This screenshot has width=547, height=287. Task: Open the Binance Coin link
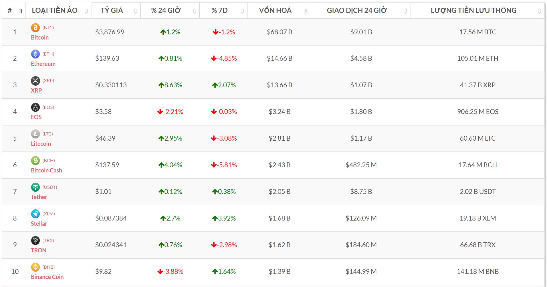click(x=47, y=277)
